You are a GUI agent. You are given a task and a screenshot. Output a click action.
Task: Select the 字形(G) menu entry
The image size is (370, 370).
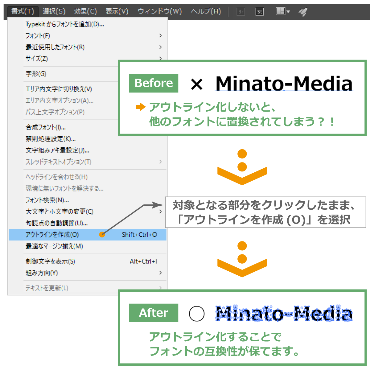(x=64, y=74)
